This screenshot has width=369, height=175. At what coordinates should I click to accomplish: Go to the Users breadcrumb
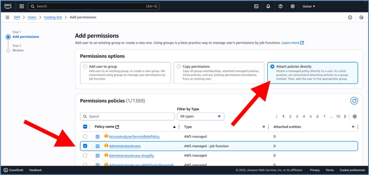[32, 17]
